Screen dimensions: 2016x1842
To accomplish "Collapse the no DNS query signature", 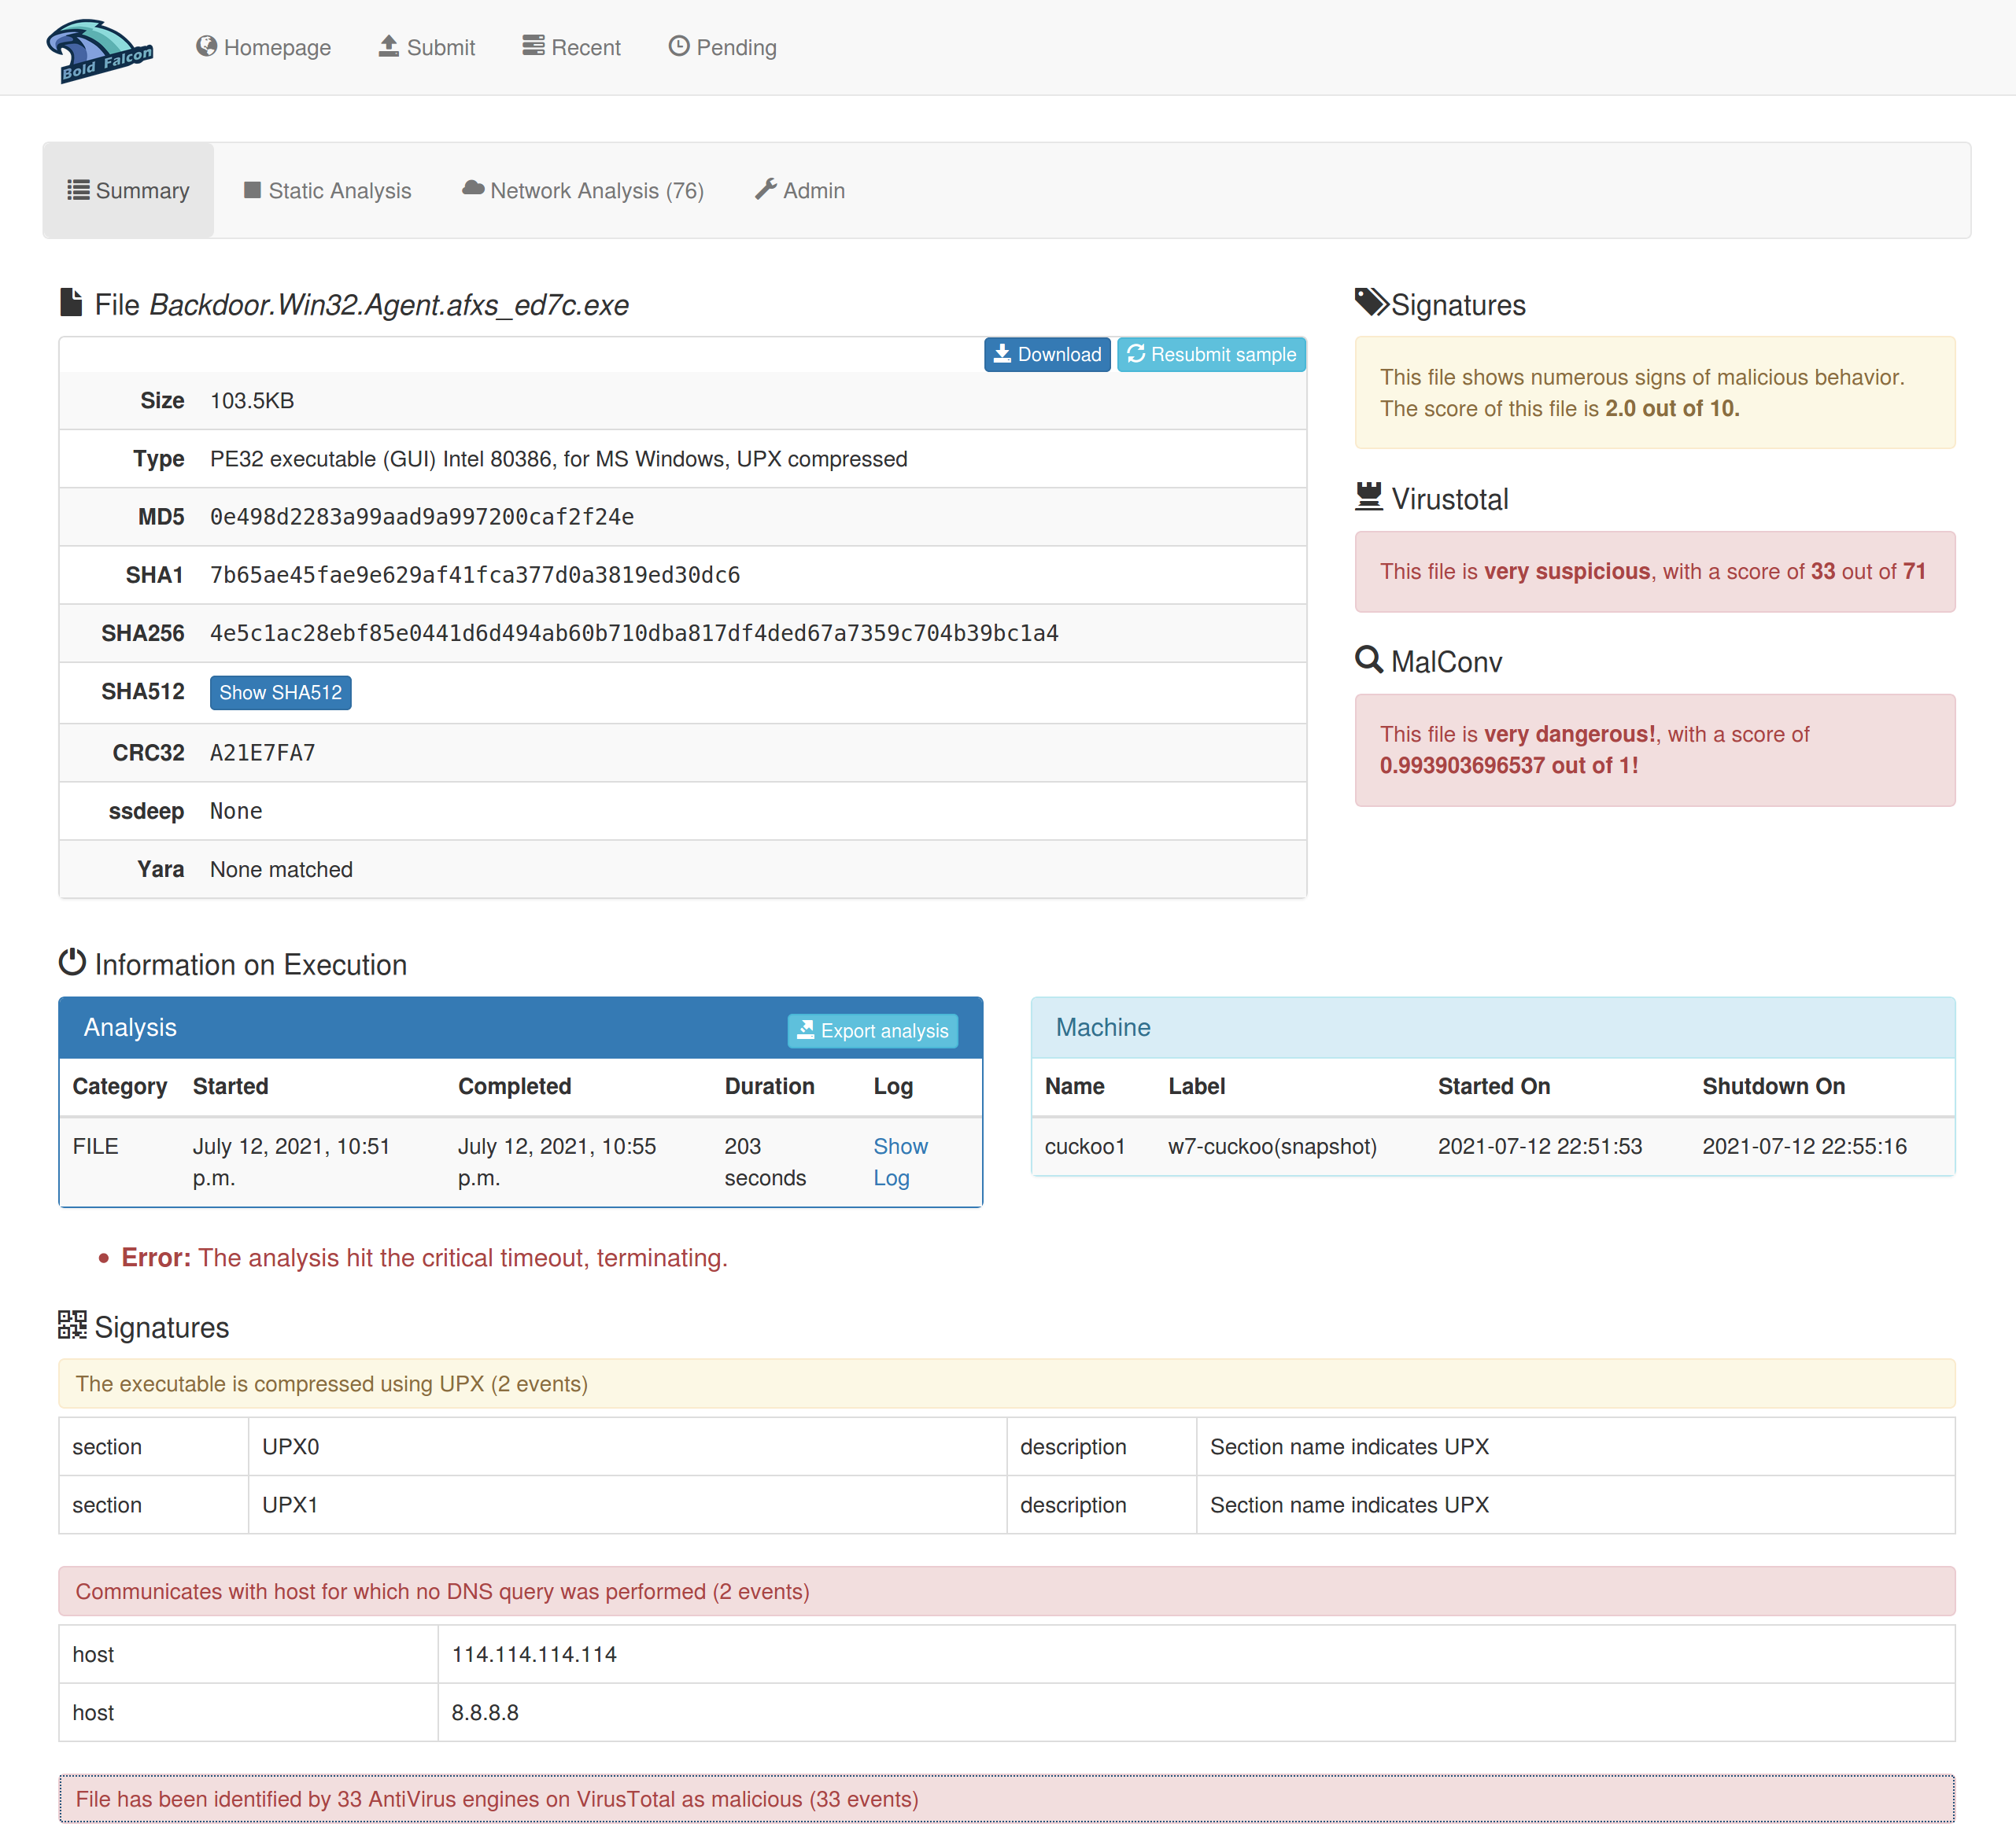I will click(1006, 1591).
